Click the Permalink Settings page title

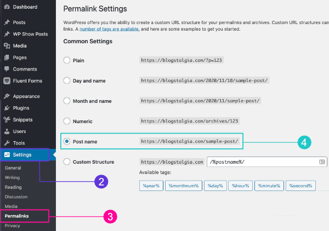coord(95,9)
